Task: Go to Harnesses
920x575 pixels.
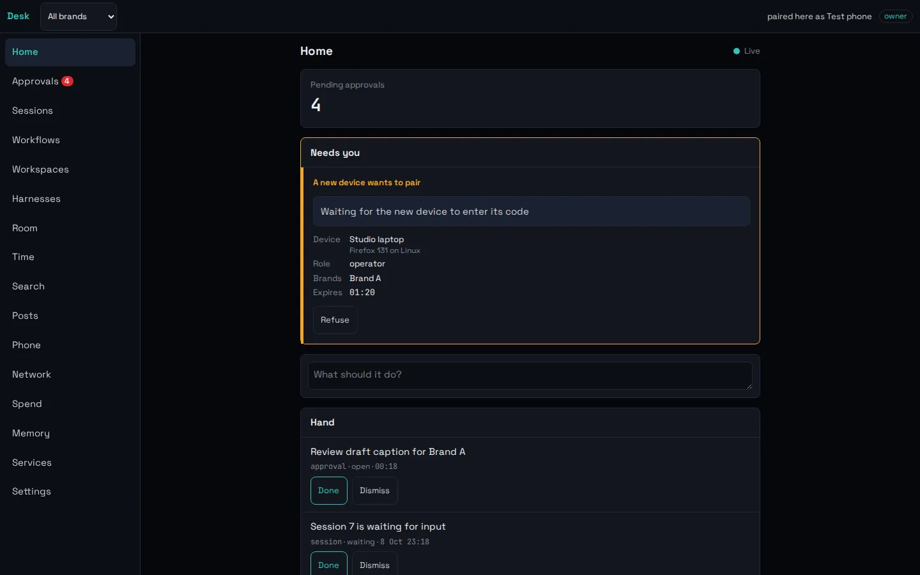Action: pos(70,199)
